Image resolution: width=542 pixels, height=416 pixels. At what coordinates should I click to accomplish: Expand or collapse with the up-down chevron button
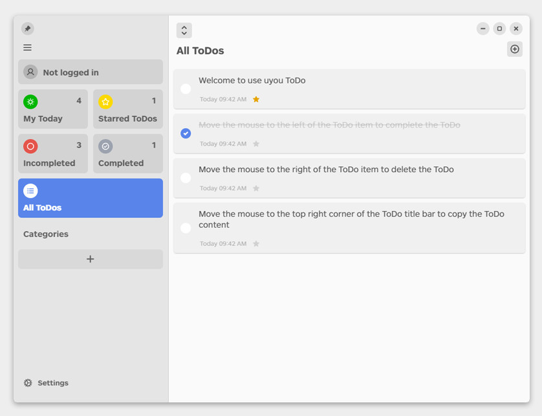[184, 30]
